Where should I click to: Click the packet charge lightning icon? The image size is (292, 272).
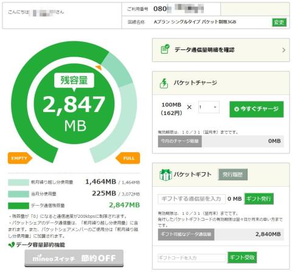[x=164, y=83]
